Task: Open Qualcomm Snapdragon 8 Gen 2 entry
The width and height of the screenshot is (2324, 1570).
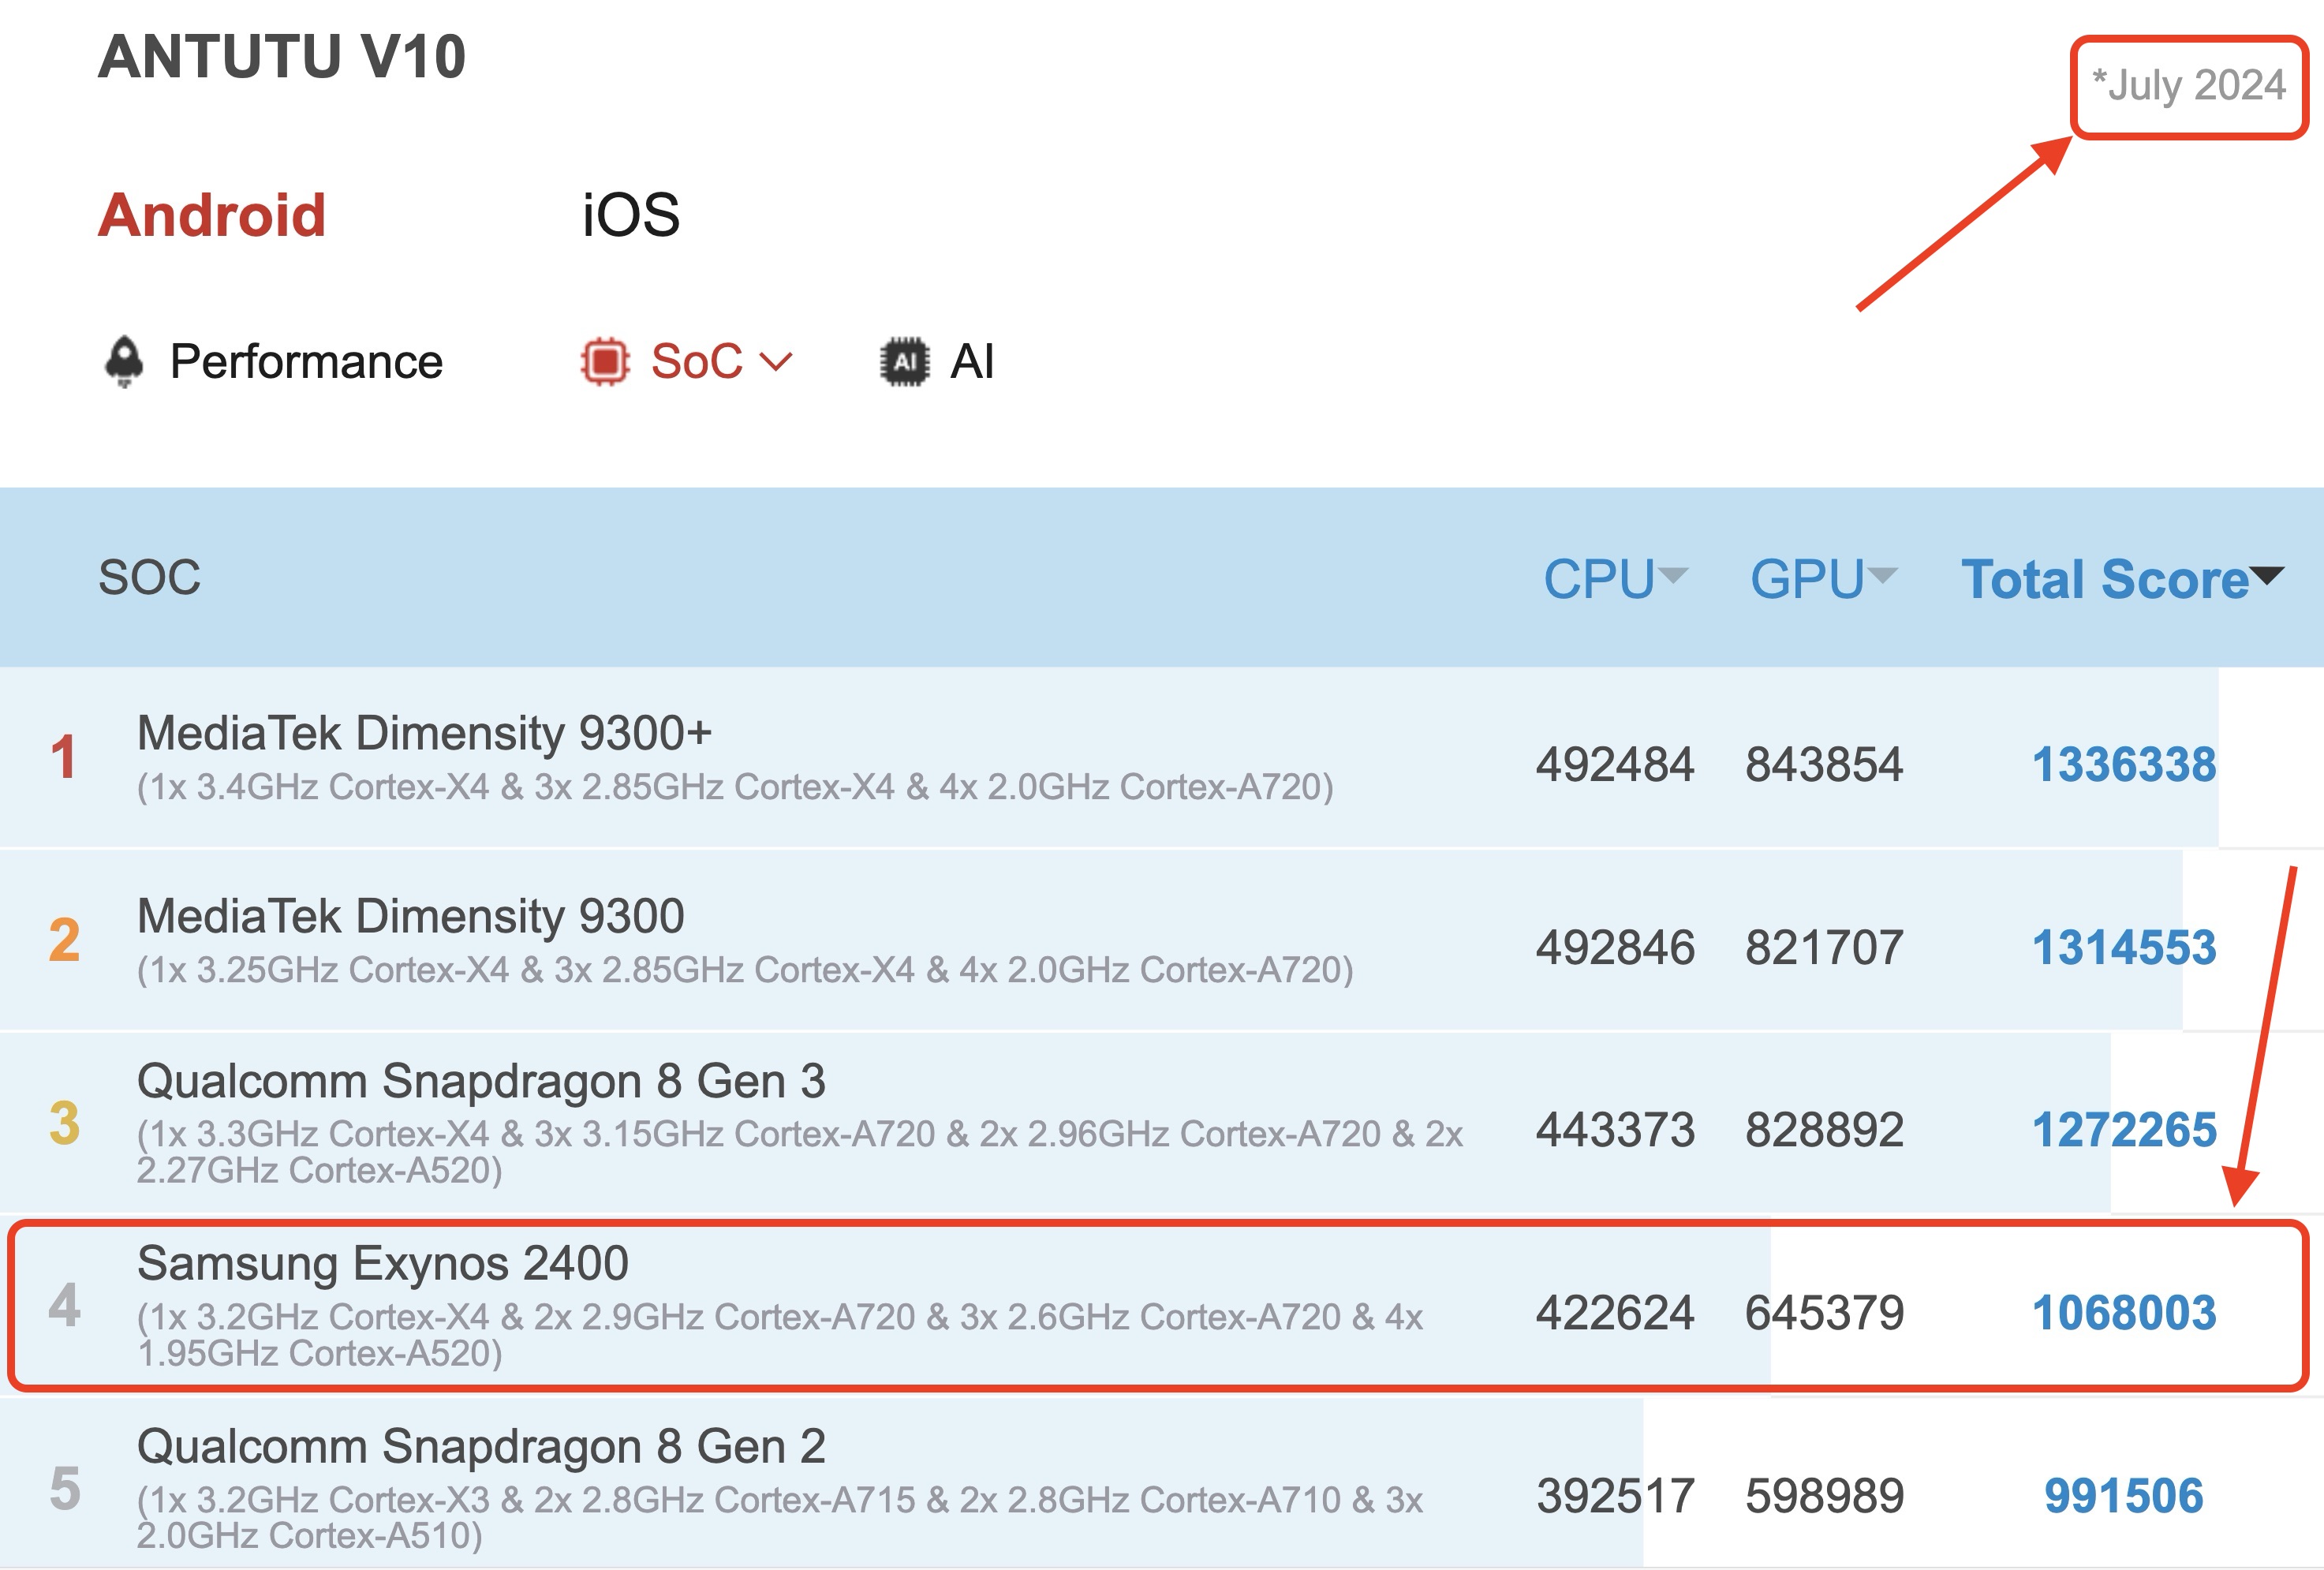Action: [x=481, y=1446]
